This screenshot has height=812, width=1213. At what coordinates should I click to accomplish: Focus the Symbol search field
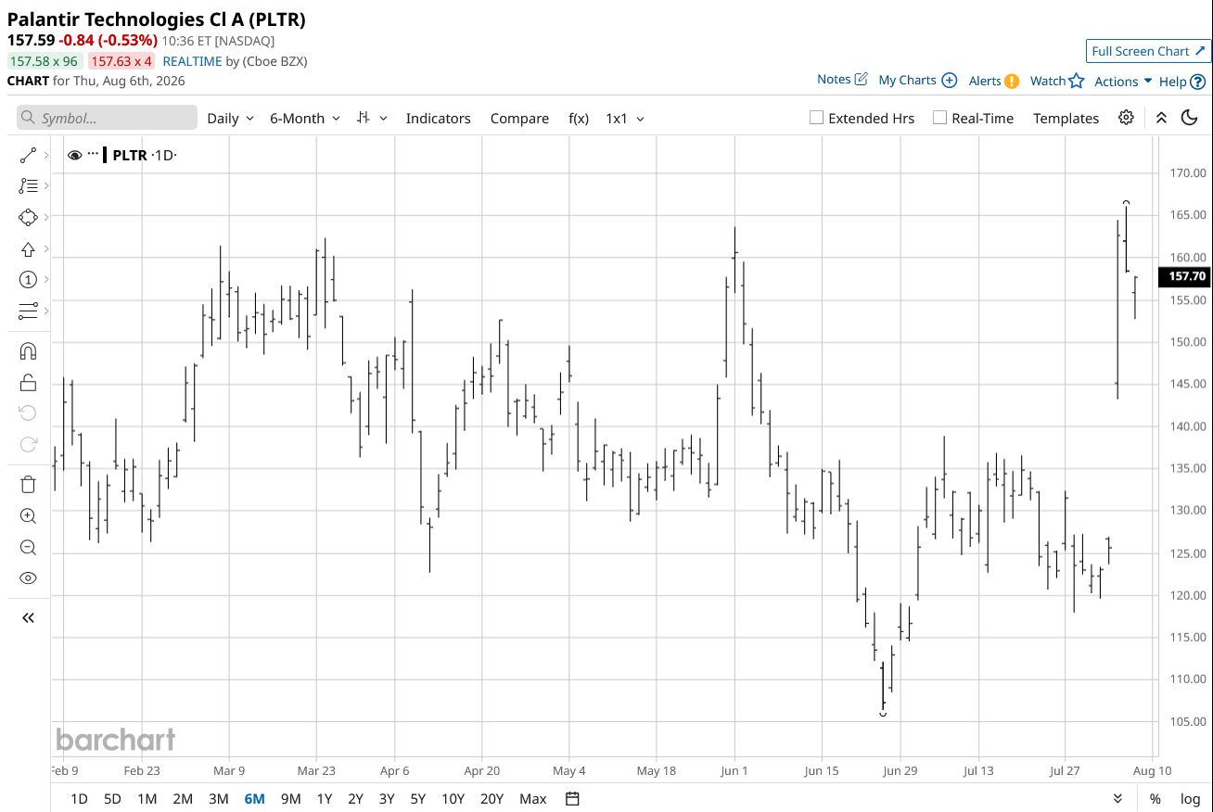[x=107, y=118]
